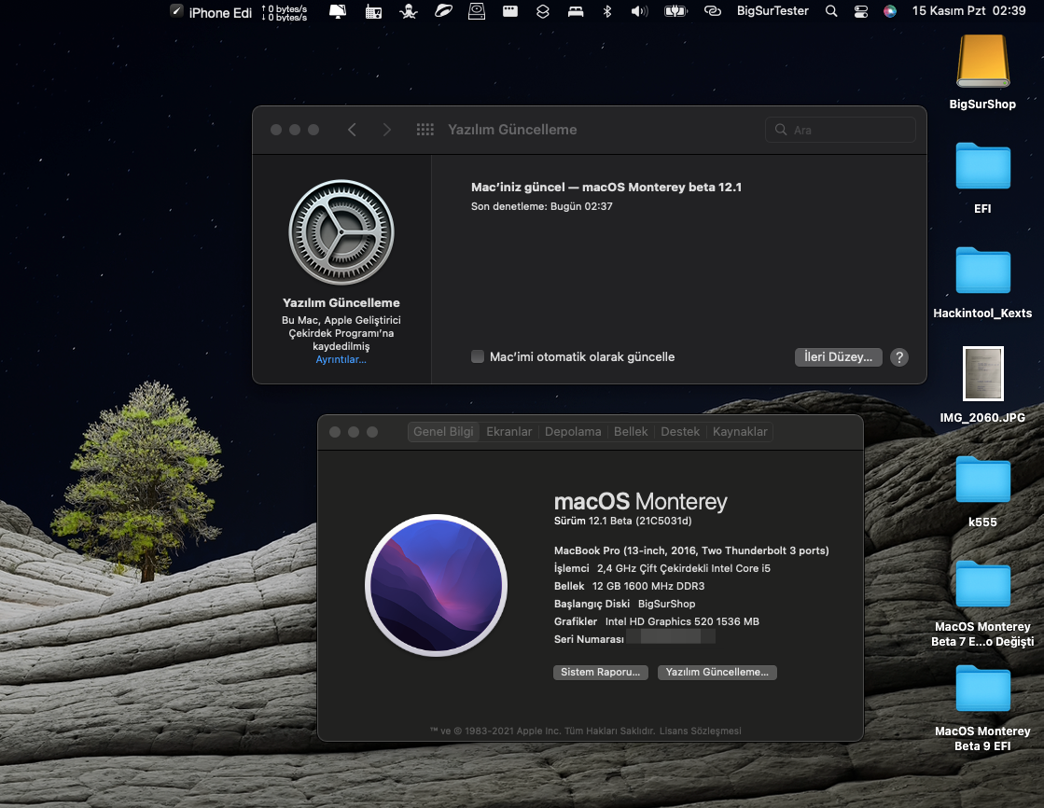Viewport: 1044px width, 808px height.
Task: Select the IMG_2060.JPG thumbnail on desktop
Action: 982,374
